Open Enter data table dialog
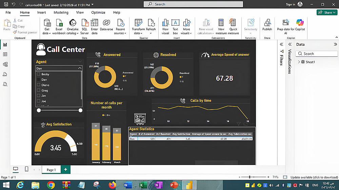This screenshot has height=190, width=339. click(95, 27)
